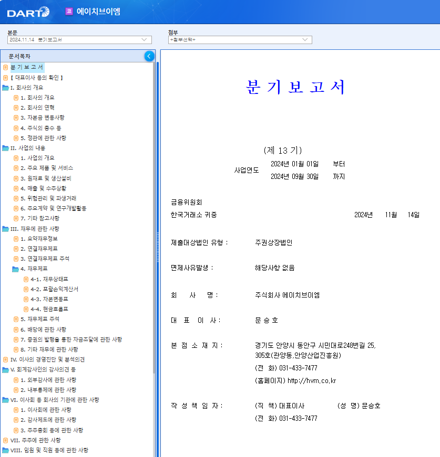Open '3. 연결재무제표 주석' section

(x=45, y=259)
